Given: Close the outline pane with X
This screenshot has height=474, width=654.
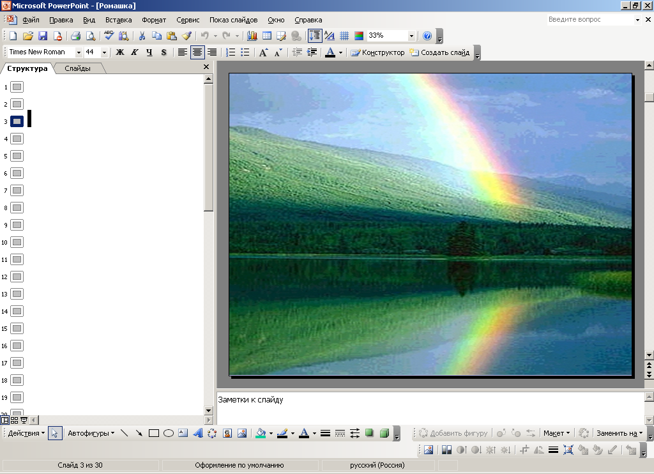Looking at the screenshot, I should pyautogui.click(x=206, y=67).
